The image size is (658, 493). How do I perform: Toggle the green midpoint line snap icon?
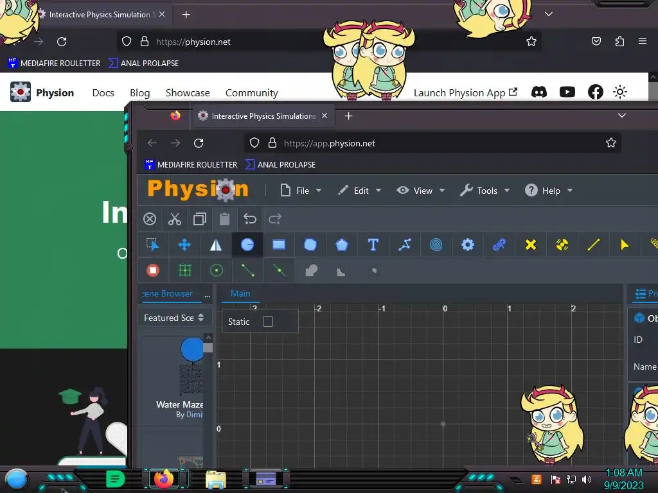[279, 270]
